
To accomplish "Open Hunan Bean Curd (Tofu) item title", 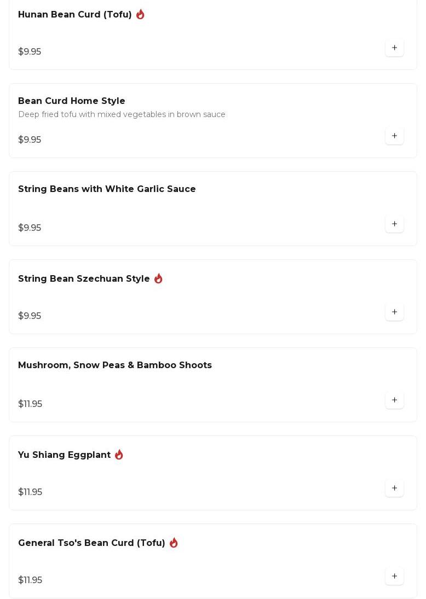I will coord(75,15).
